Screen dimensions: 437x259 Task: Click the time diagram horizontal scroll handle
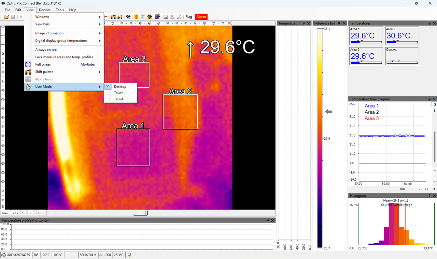pyautogui.click(x=403, y=189)
